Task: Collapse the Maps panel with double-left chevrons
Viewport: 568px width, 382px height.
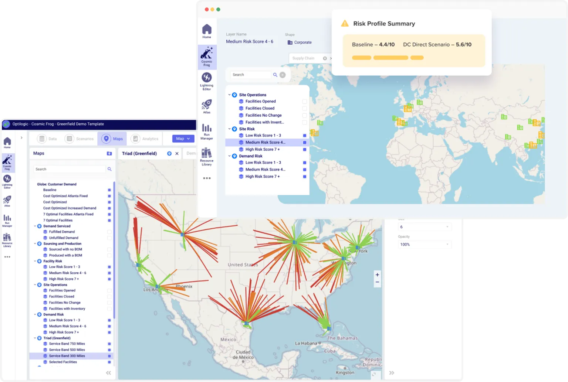Action: point(108,373)
